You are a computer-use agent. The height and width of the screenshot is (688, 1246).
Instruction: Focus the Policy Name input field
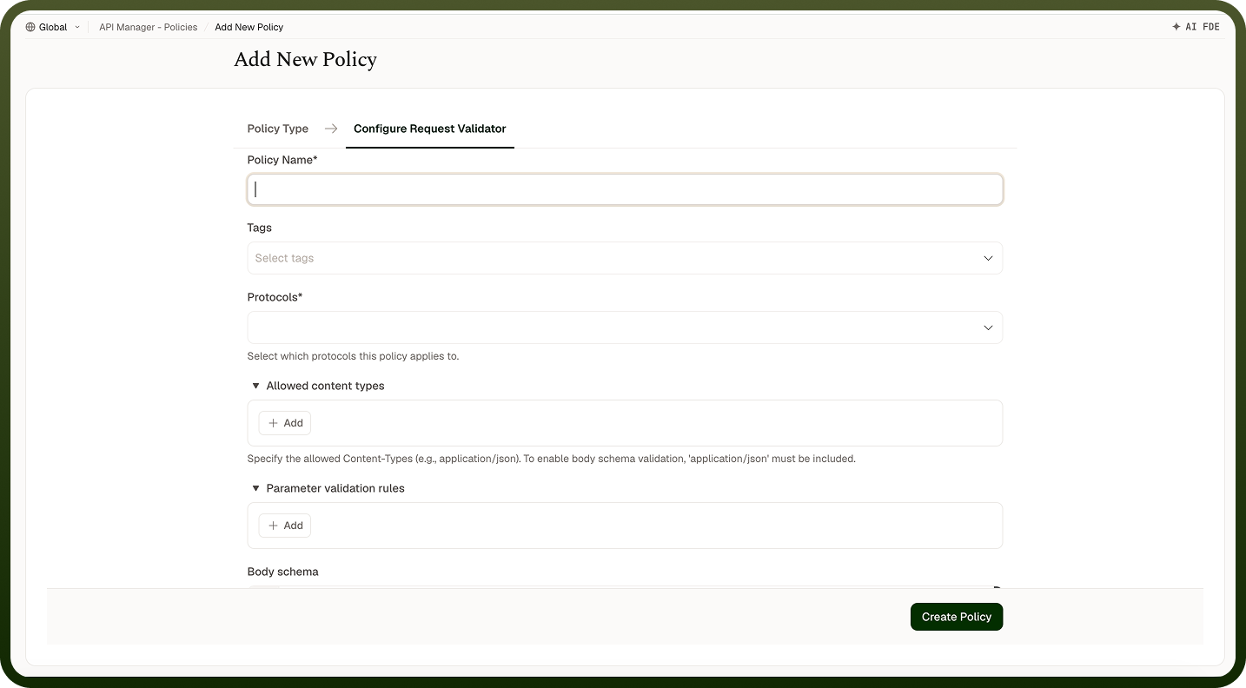pos(625,189)
